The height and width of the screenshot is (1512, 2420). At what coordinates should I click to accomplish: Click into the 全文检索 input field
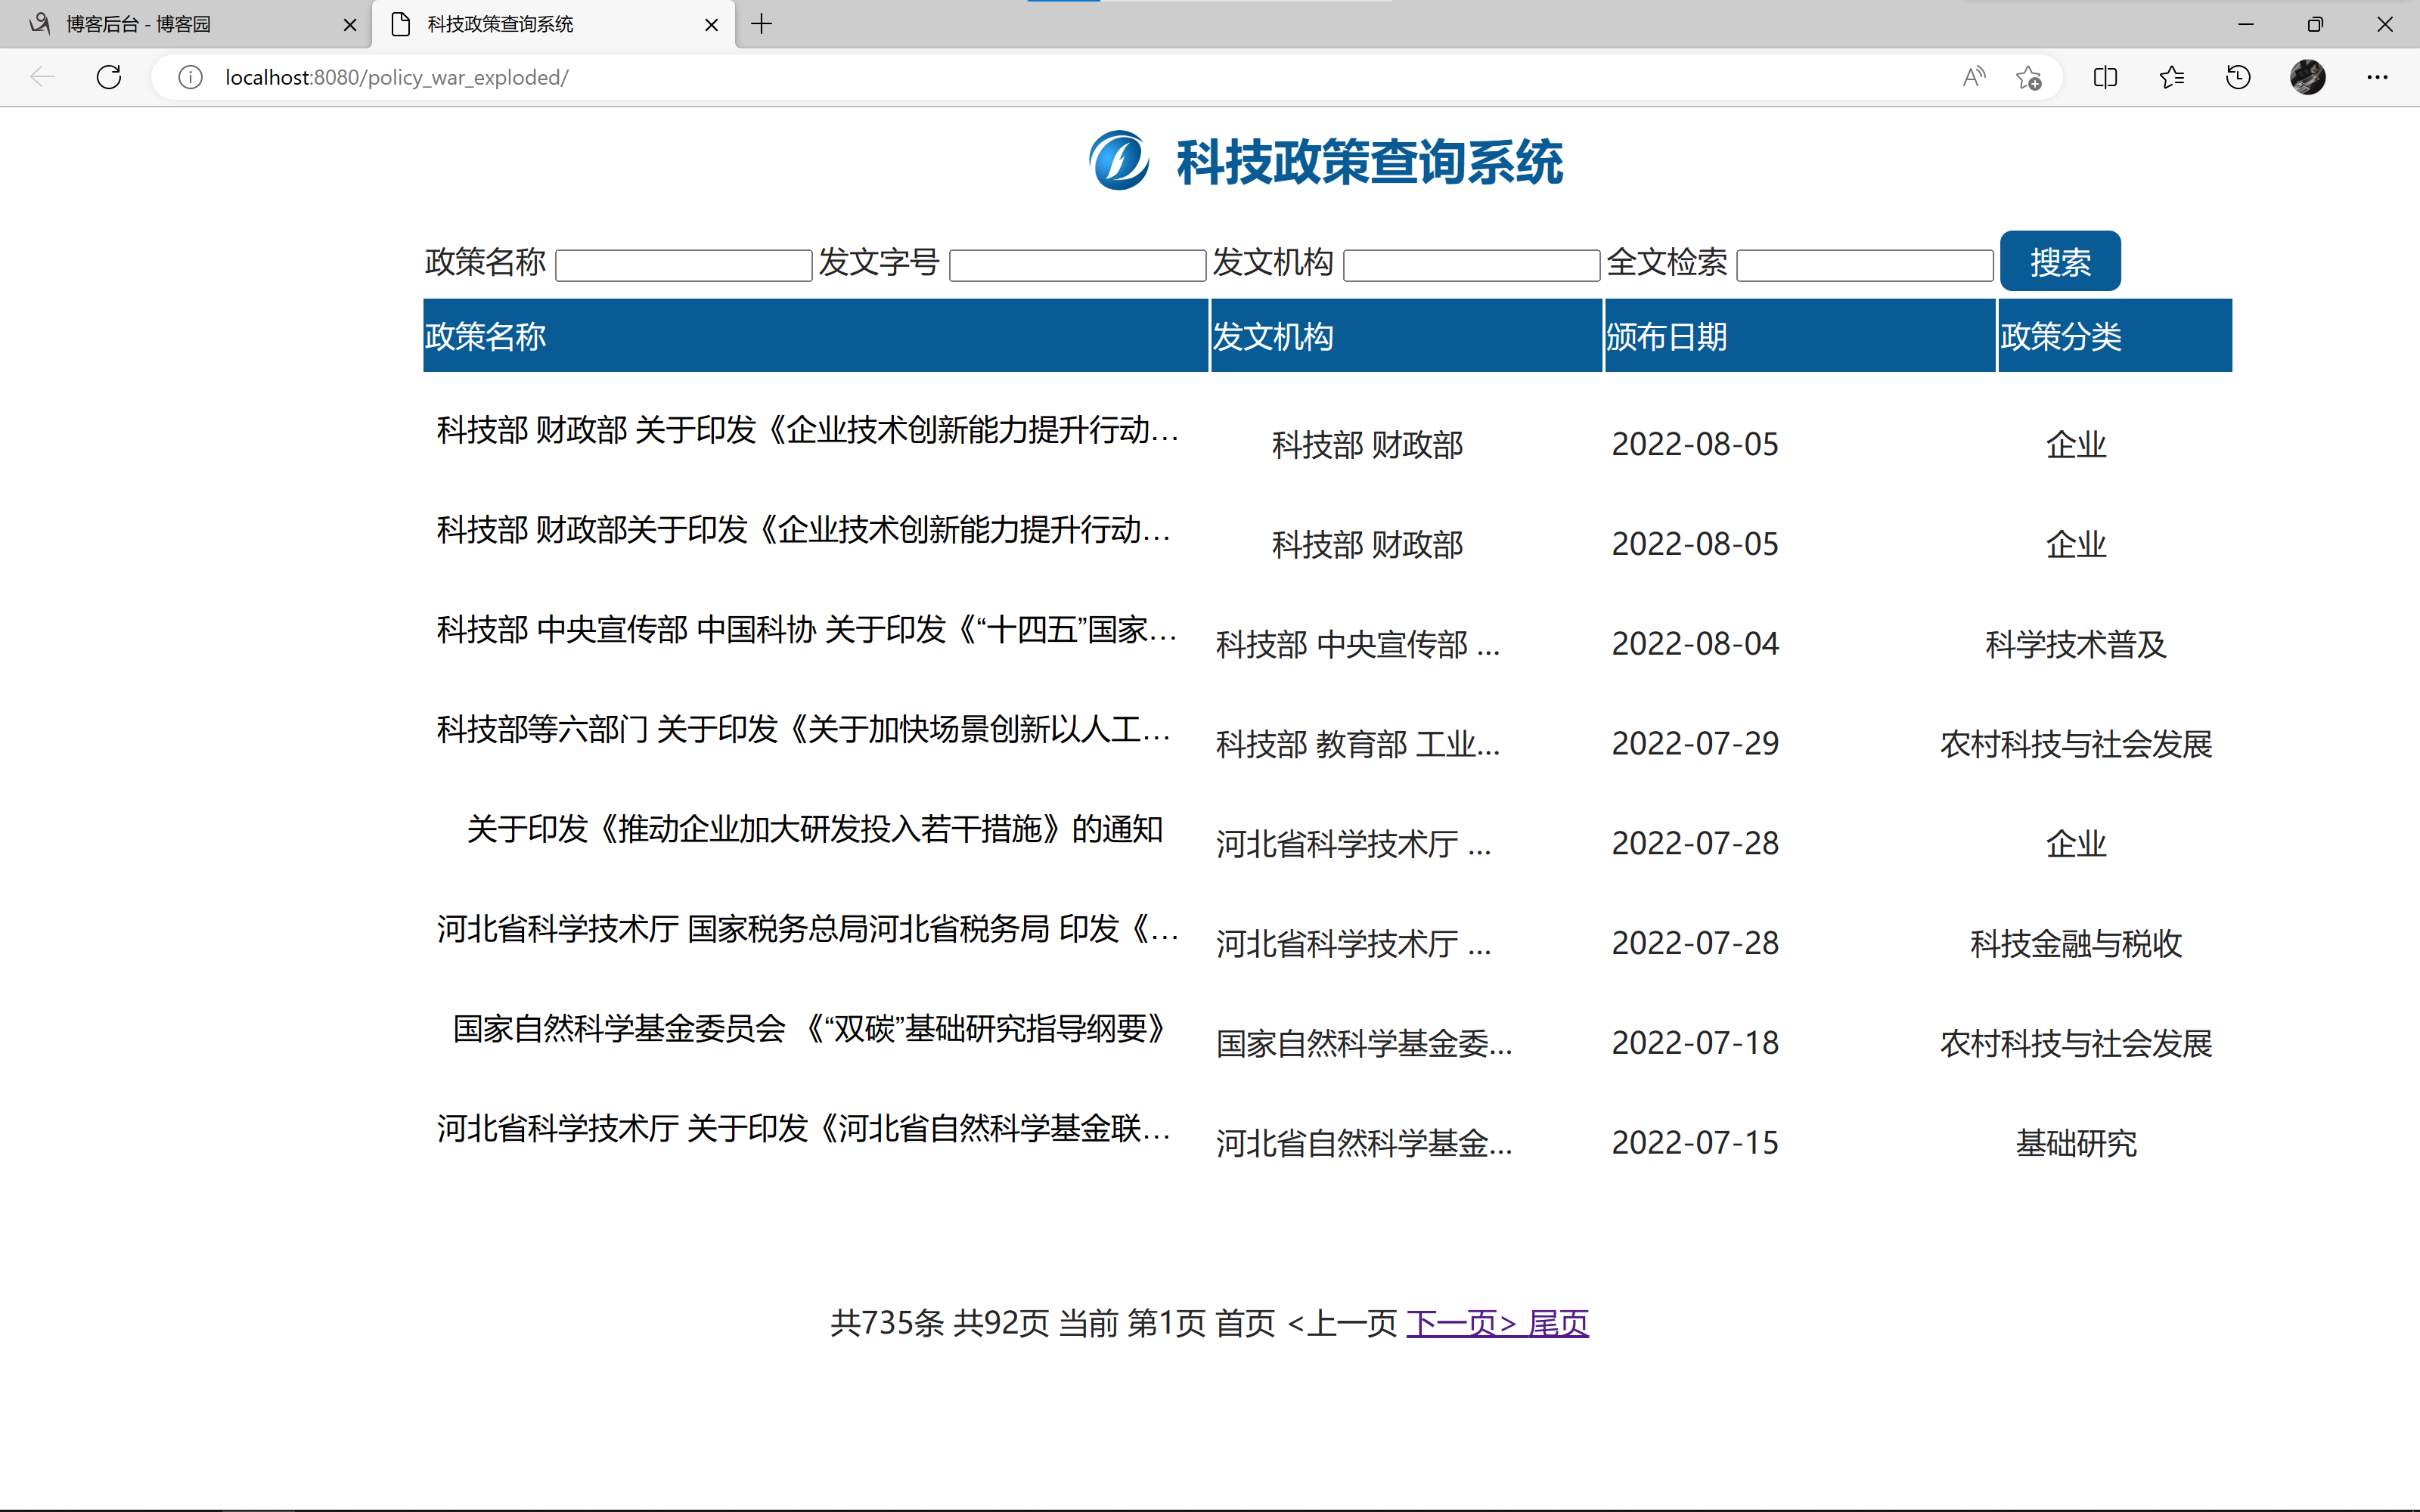point(1864,265)
